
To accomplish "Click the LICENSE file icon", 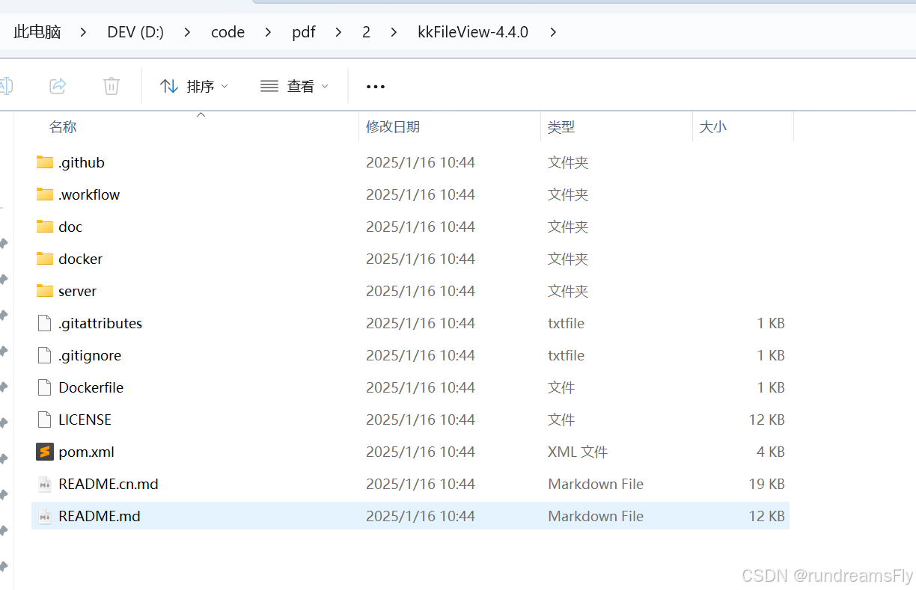I will click(46, 420).
